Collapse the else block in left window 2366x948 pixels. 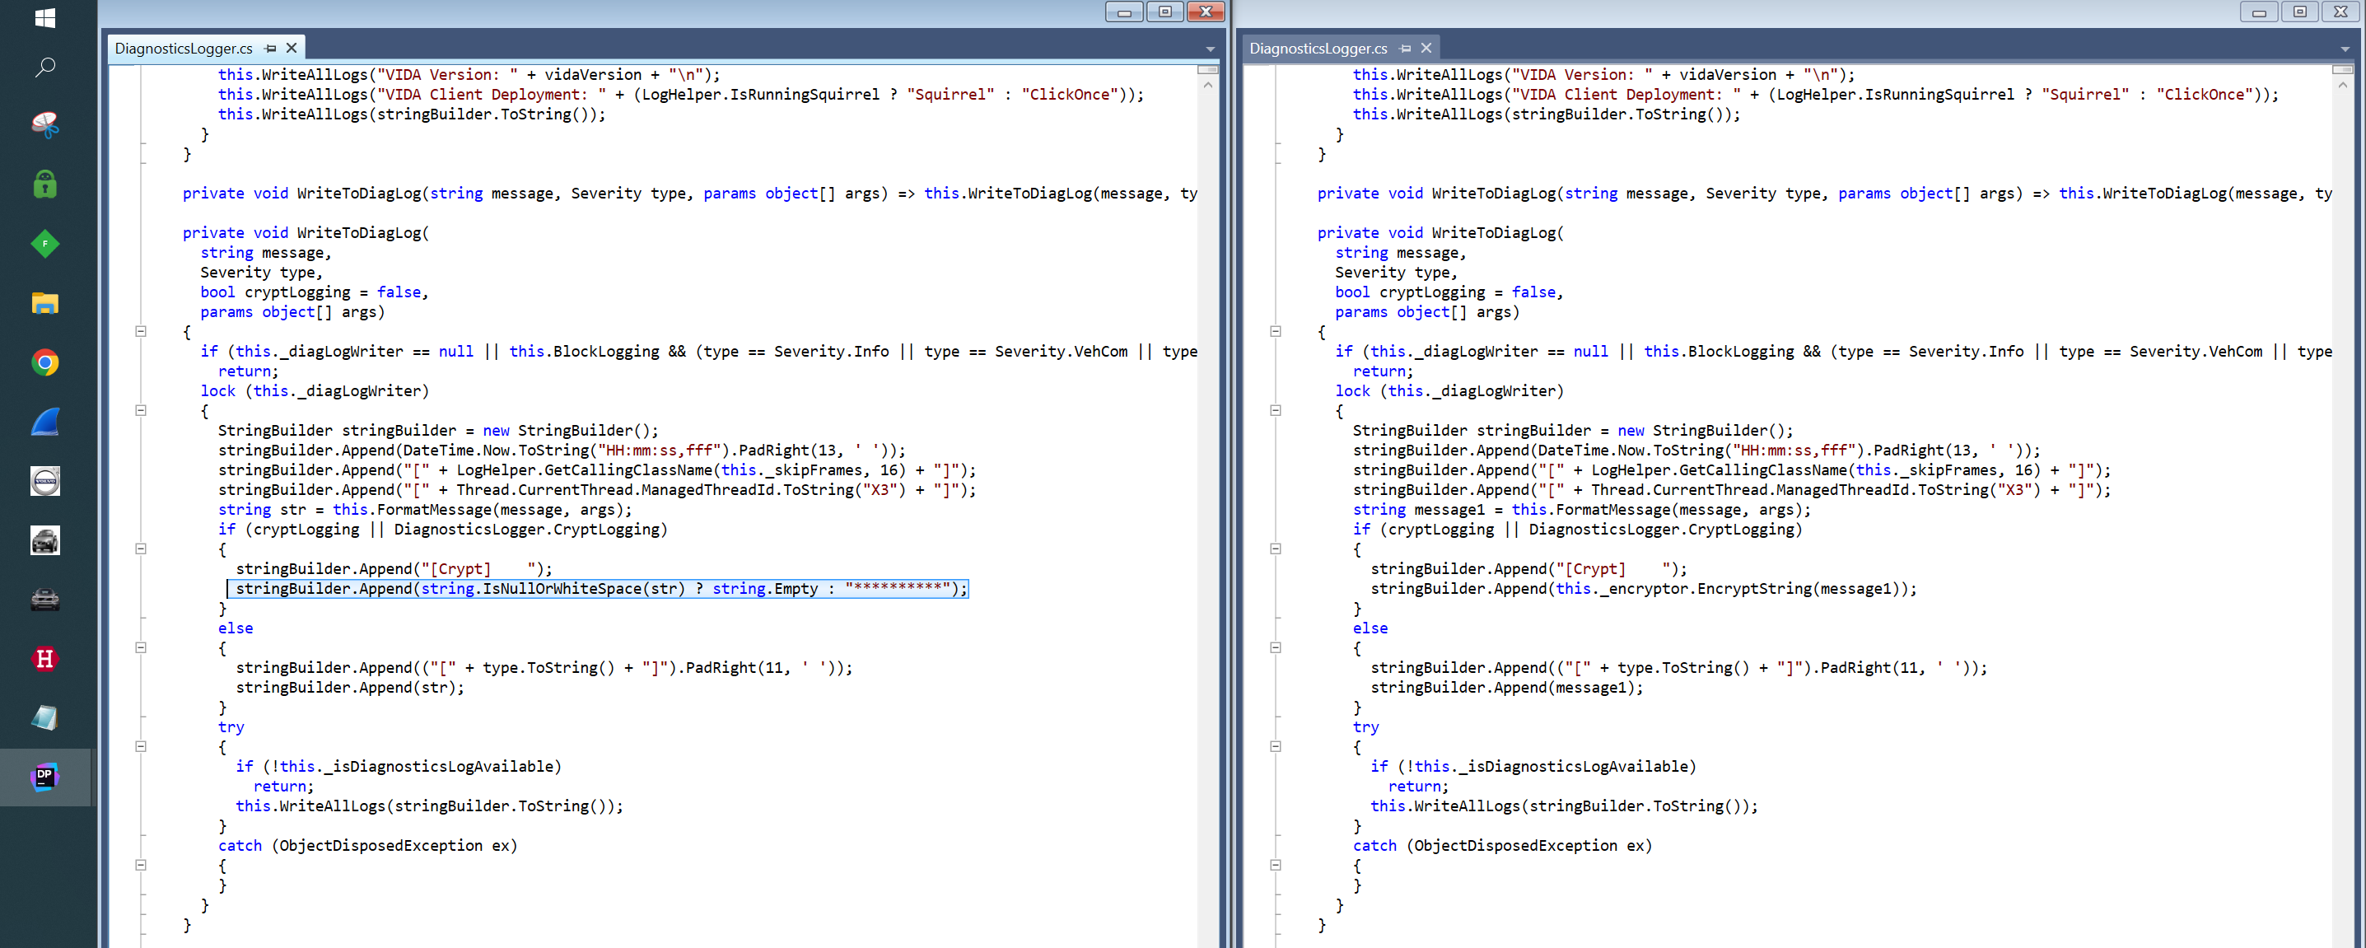[141, 647]
